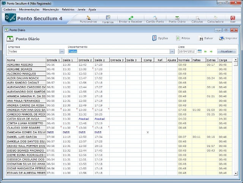The image size is (243, 183).
Task: Click the Saída 2 column header
Action: point(101,60)
